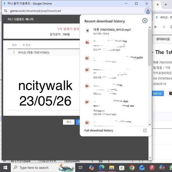This screenshot has height=172, width=172.
Task: Click the X share button in background window
Action: click(x=170, y=93)
